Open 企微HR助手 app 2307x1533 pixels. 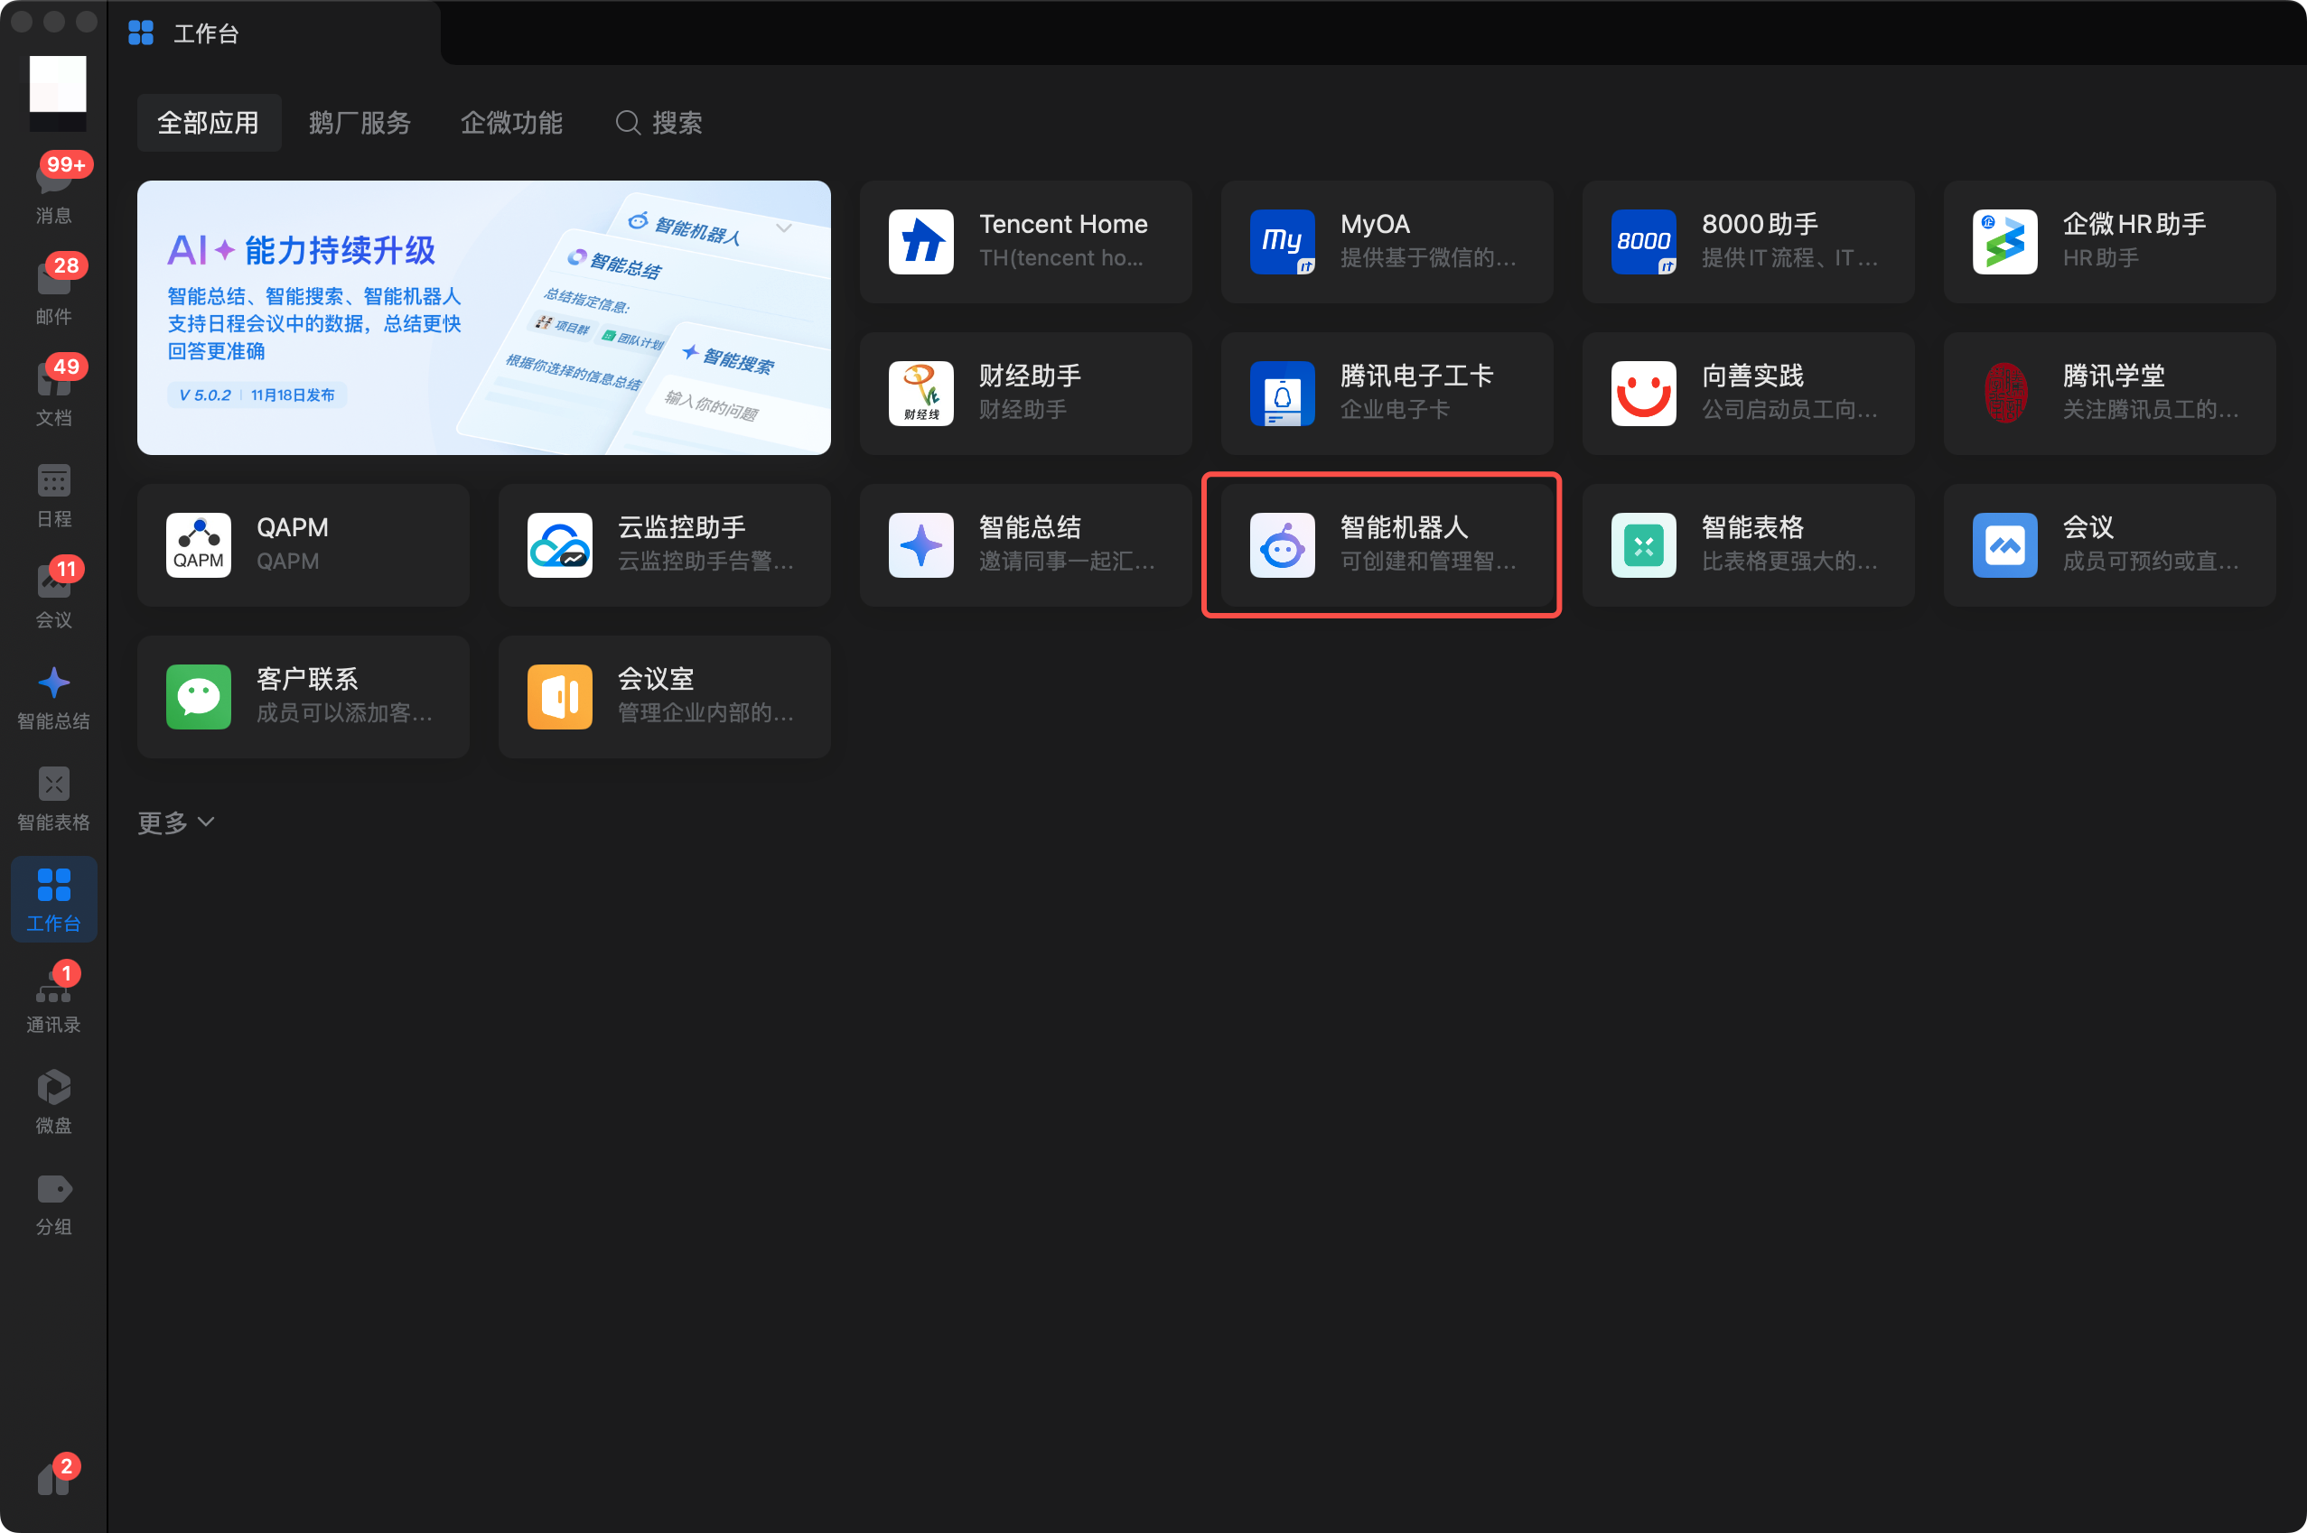tap(2108, 241)
